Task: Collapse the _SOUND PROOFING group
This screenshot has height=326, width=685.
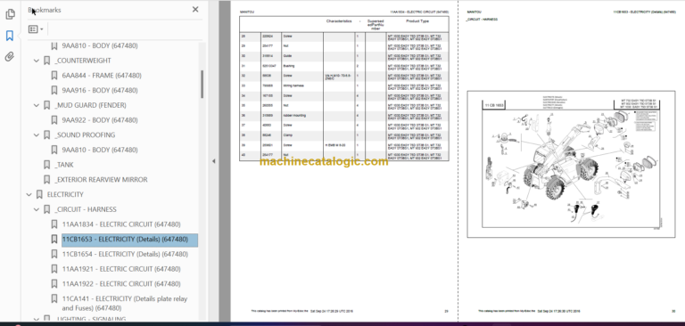Action: pos(37,134)
